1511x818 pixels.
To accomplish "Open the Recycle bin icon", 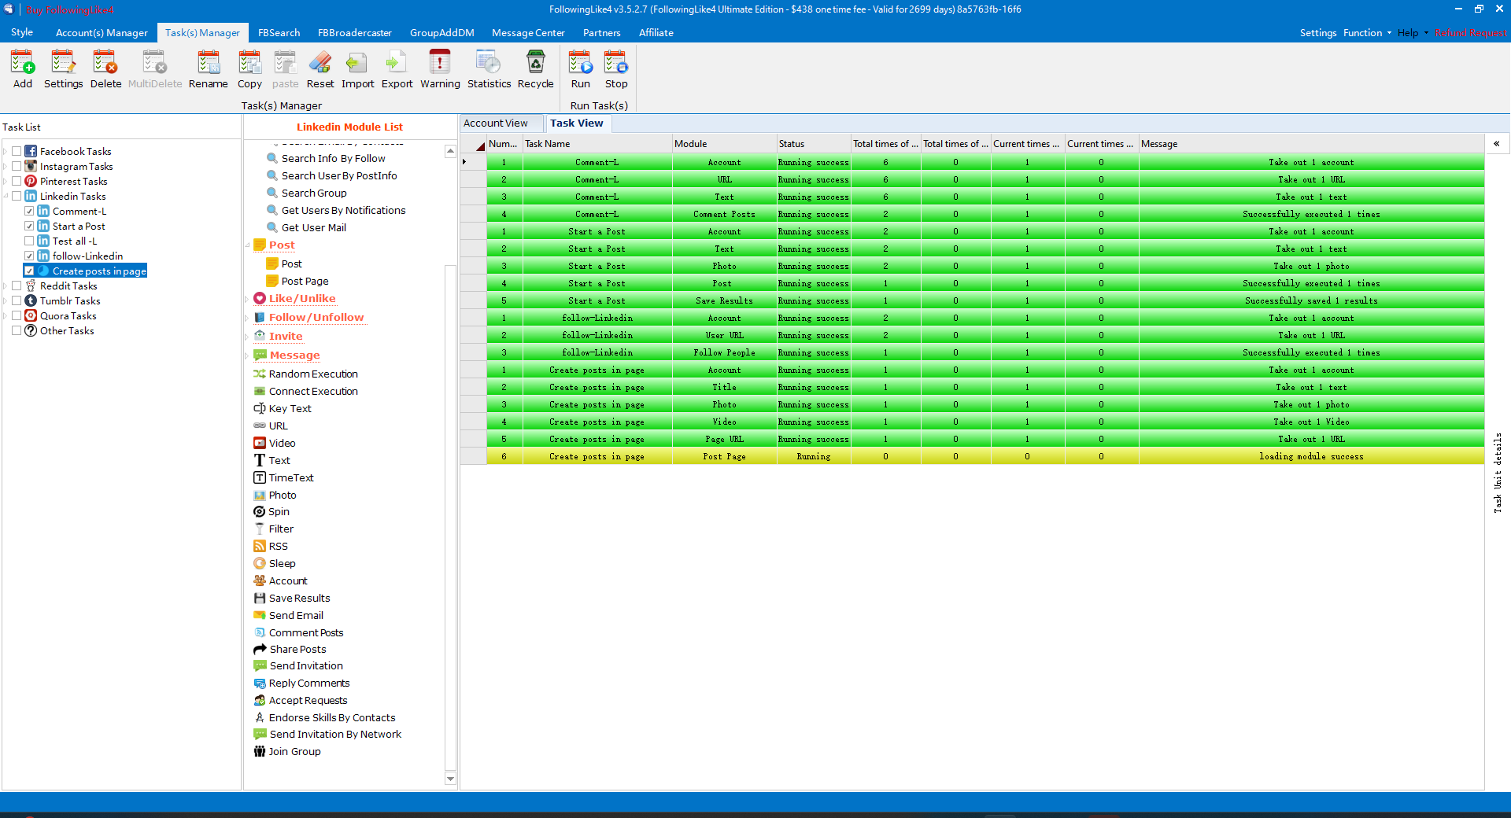I will point(535,69).
